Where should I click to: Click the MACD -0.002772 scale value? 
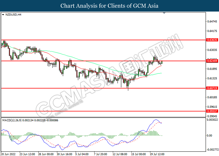coord(212,150)
